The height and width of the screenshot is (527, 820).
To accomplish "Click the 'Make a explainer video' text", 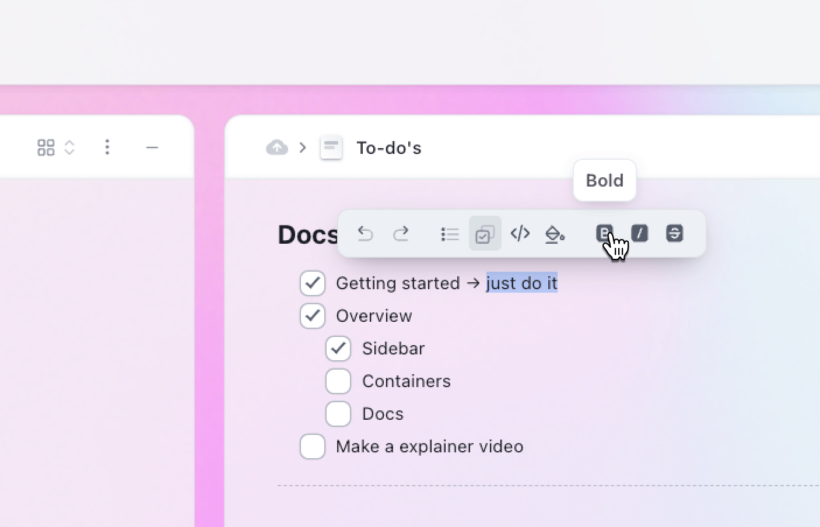I will pos(430,447).
